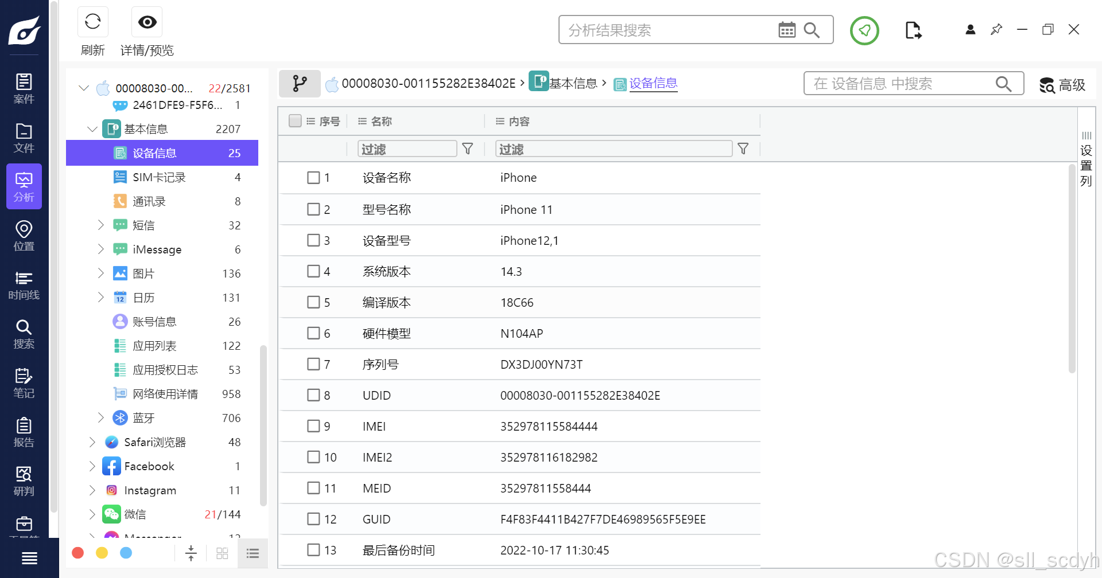Click the Refresh (刷新) icon
Screen dimensions: 1102x578
[x=92, y=22]
